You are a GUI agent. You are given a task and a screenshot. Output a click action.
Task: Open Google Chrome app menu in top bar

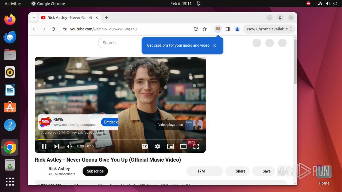pyautogui.click(x=48, y=3)
